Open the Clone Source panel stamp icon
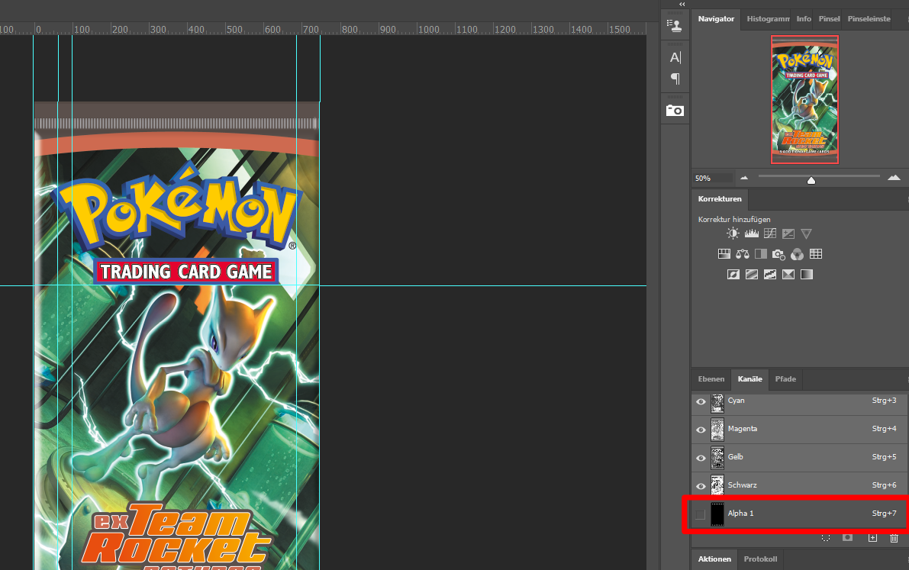Viewport: 909px width, 570px height. [x=674, y=25]
